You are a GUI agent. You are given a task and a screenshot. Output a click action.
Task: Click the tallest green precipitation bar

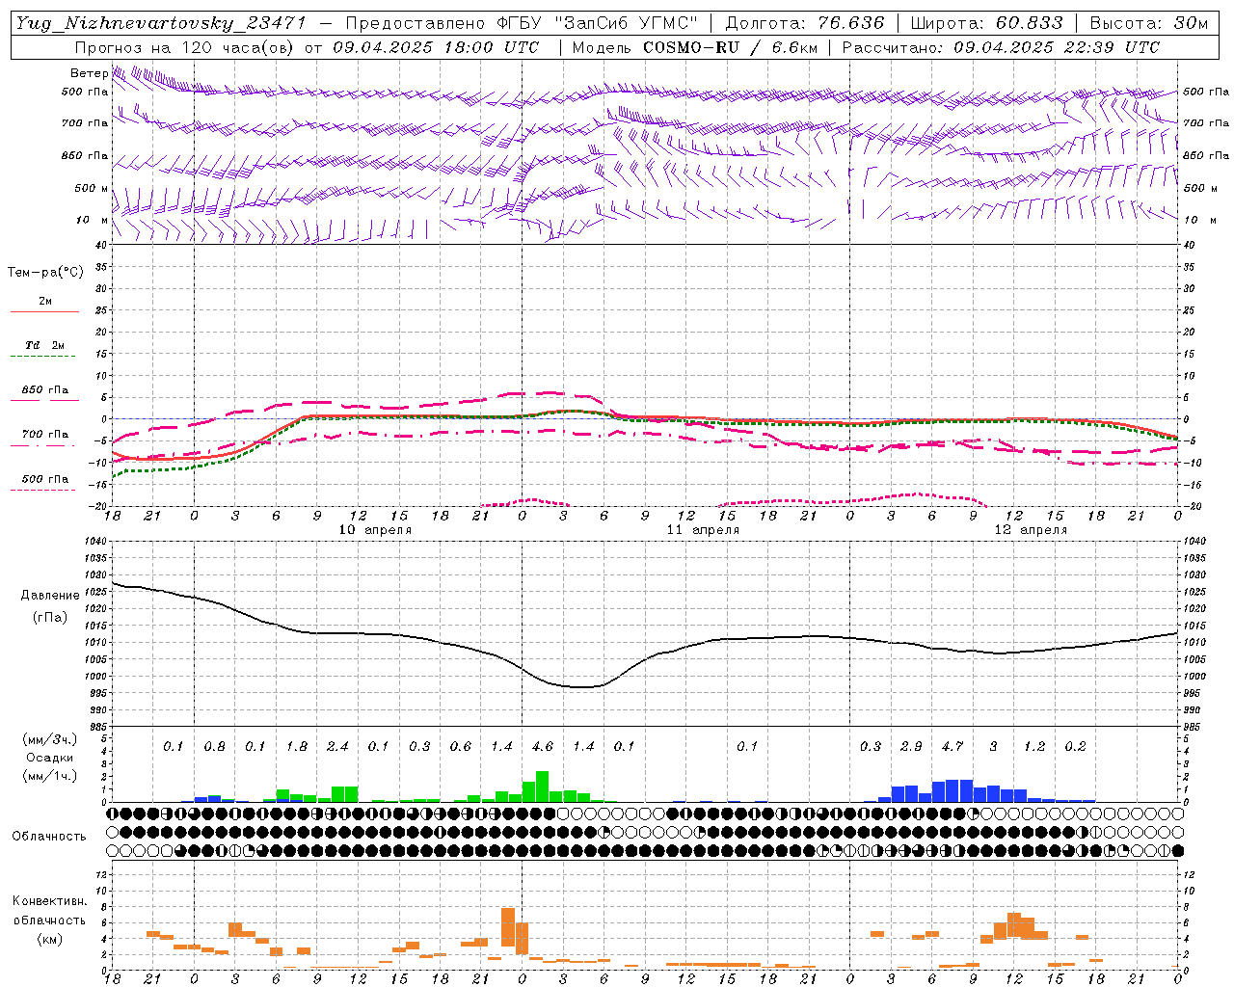tap(542, 787)
